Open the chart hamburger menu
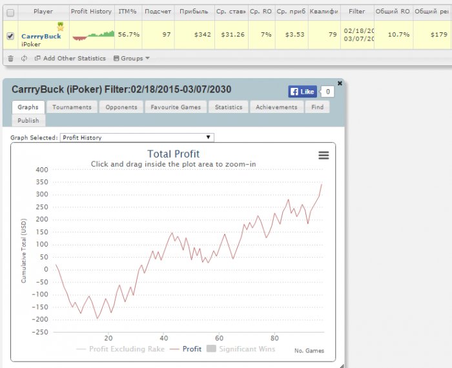The image size is (452, 368). [324, 155]
